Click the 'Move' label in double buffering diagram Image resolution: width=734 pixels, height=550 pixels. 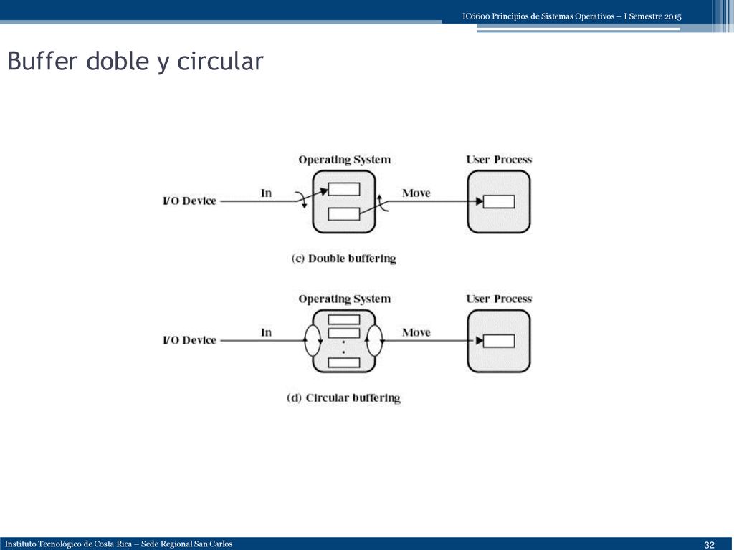416,193
